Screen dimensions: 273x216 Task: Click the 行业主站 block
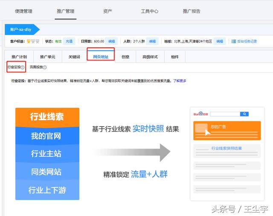point(47,153)
